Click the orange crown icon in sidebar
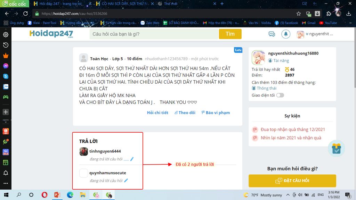 coord(6,56)
